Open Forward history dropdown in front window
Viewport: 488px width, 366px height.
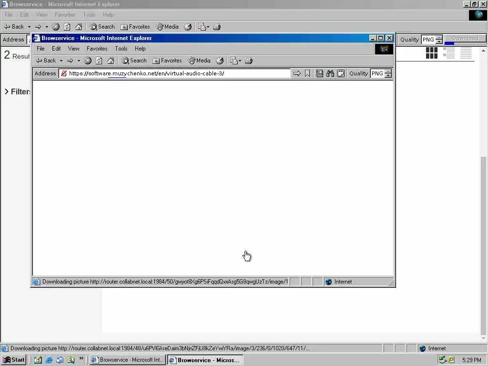[x=79, y=61]
